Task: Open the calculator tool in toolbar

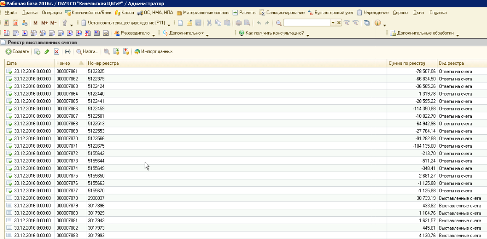Action: click(6, 23)
